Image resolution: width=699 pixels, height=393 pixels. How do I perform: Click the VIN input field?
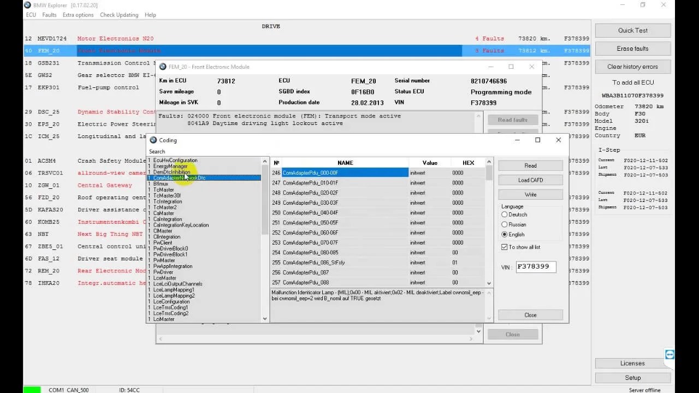pos(536,267)
